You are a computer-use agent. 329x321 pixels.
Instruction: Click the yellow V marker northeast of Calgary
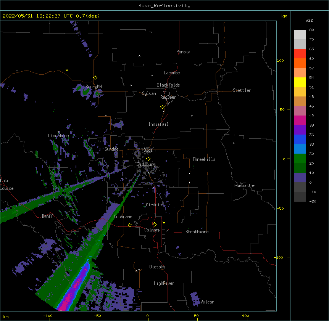pos(164,223)
